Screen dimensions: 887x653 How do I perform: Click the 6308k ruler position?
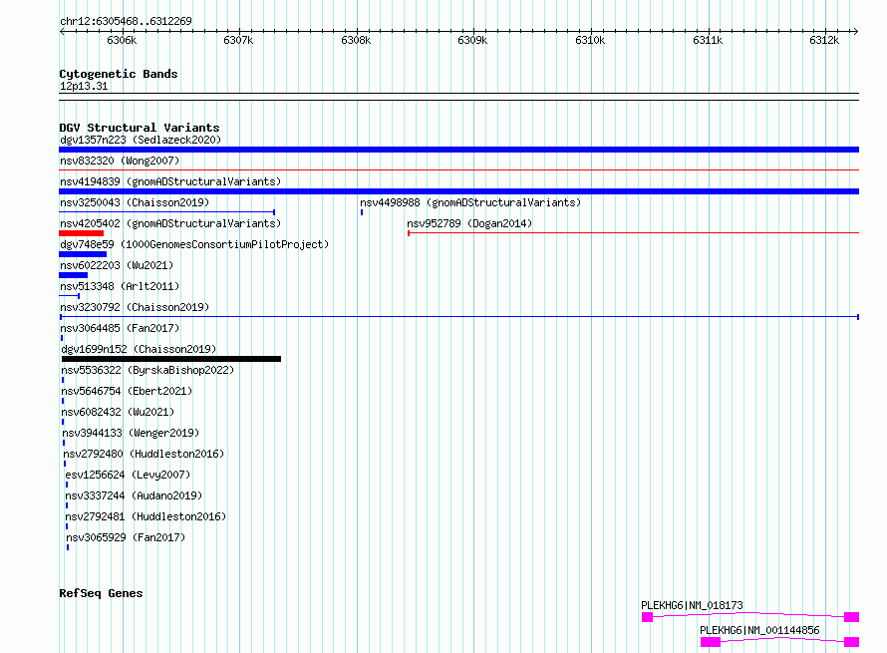(x=356, y=40)
